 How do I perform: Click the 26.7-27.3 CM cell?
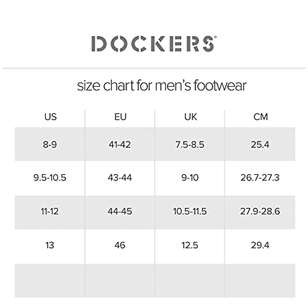(x=260, y=178)
